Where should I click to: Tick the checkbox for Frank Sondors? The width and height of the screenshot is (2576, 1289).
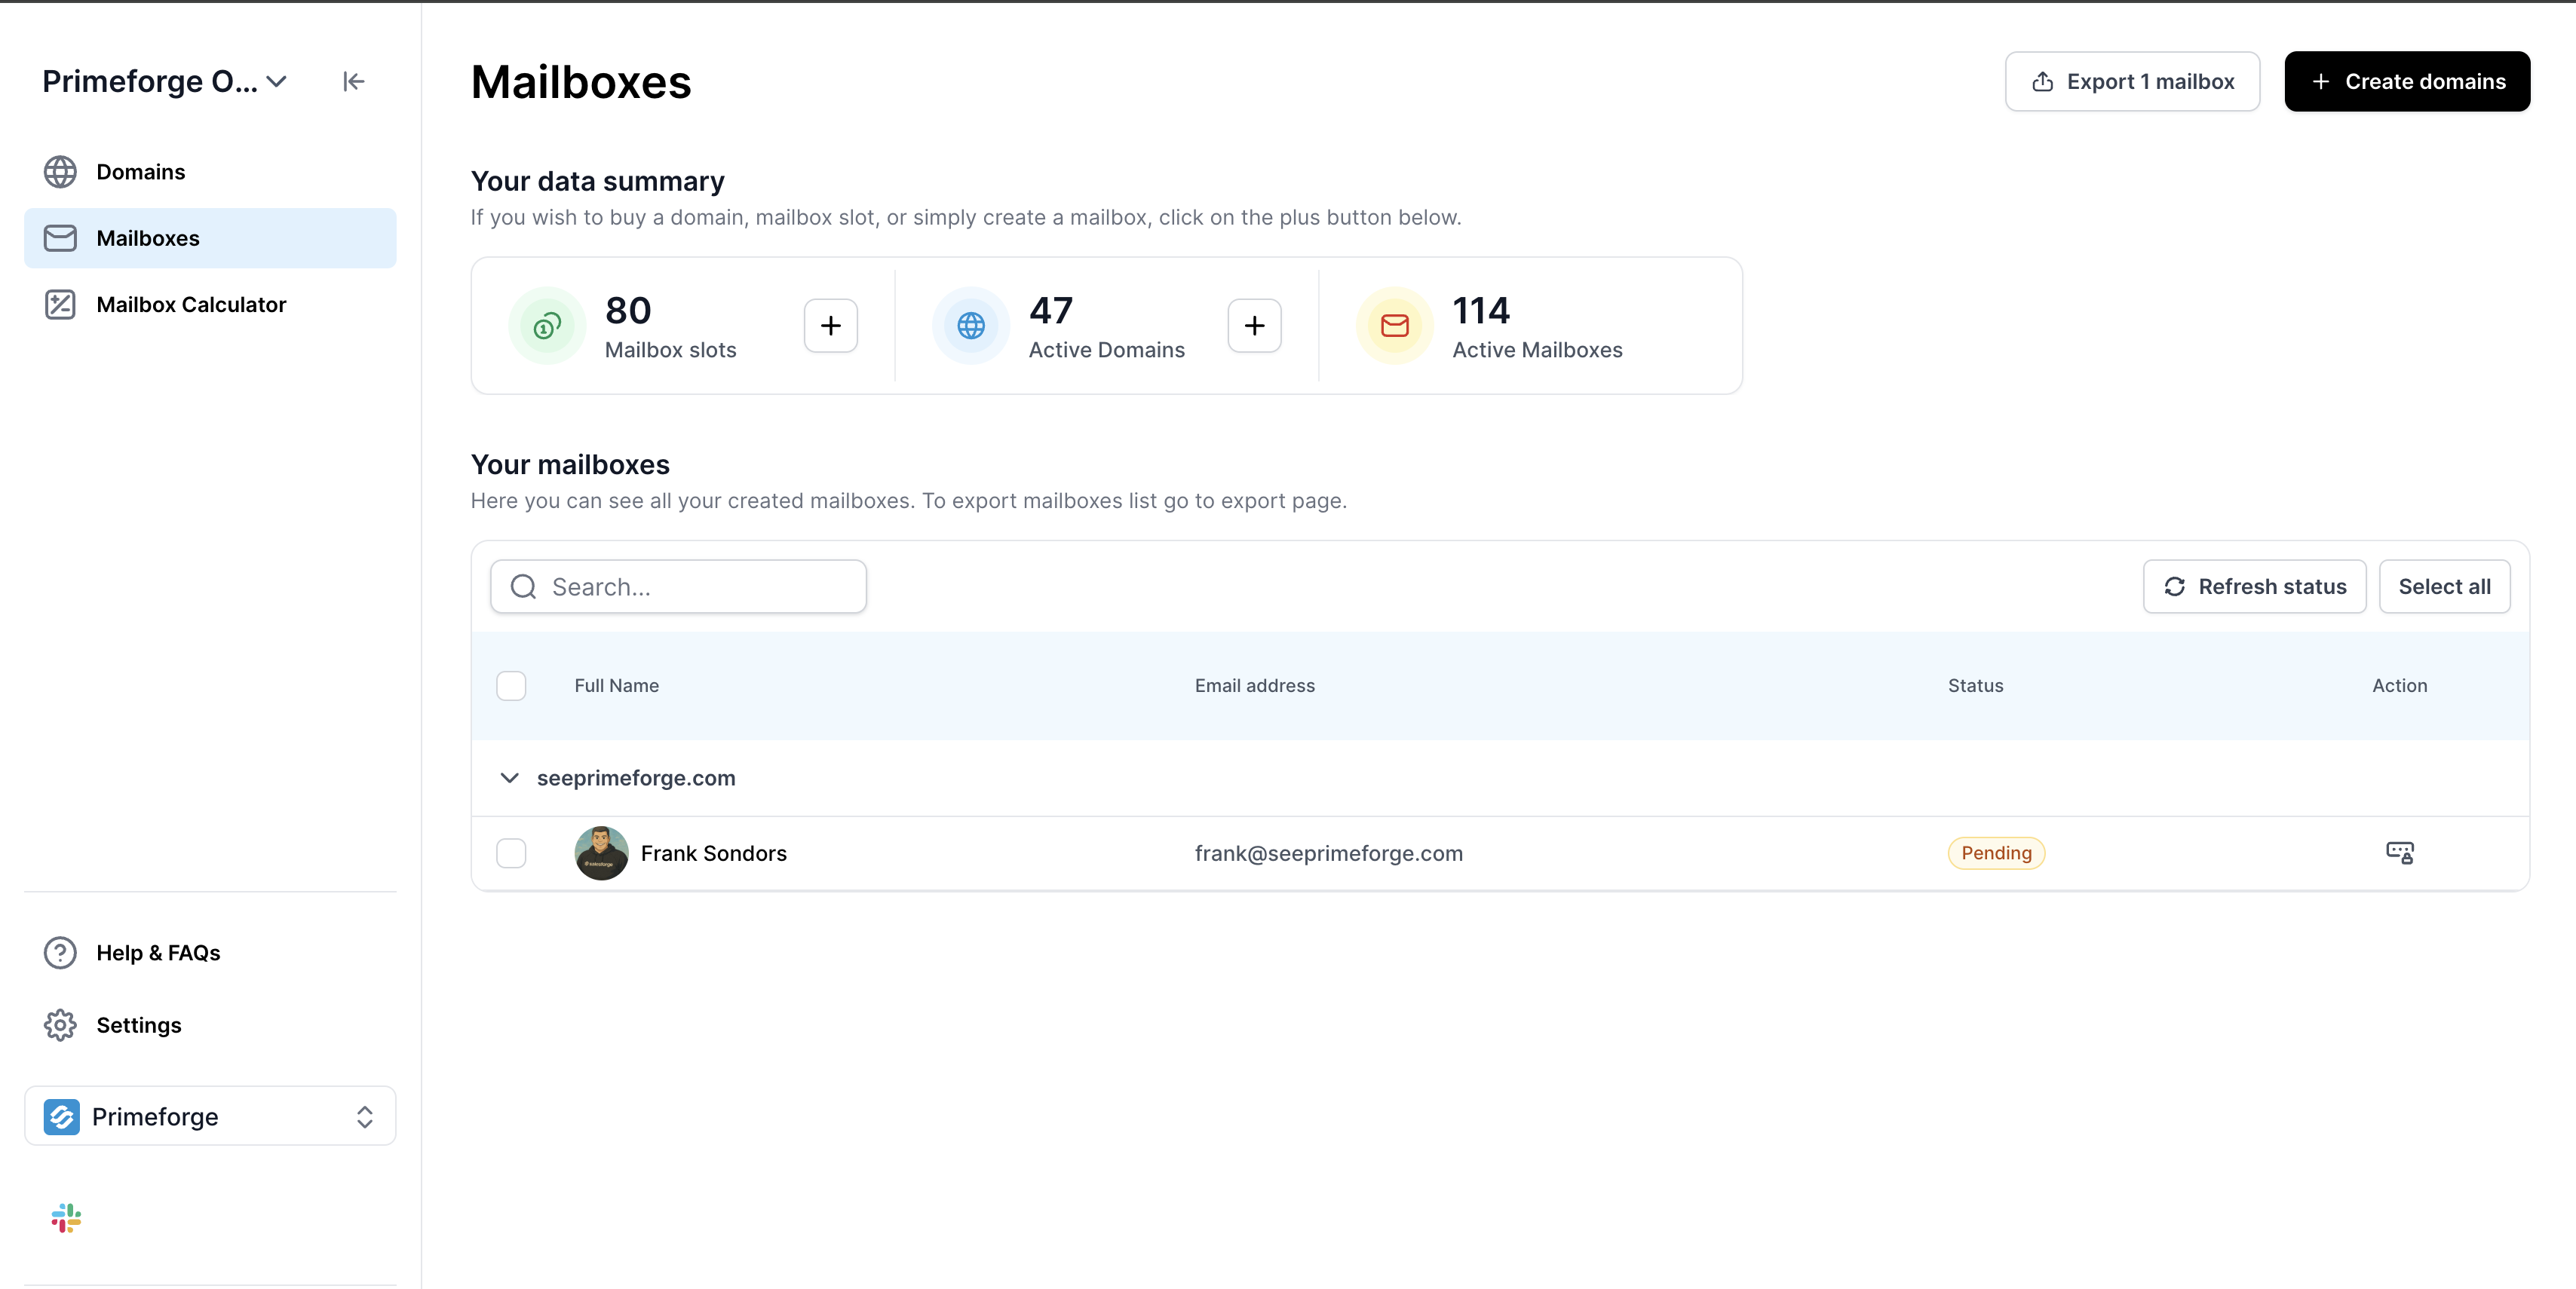[x=511, y=853]
